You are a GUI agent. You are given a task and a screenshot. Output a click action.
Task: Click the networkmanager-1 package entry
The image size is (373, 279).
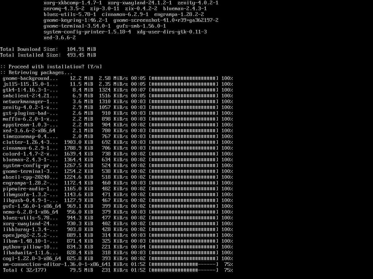coord(30,102)
